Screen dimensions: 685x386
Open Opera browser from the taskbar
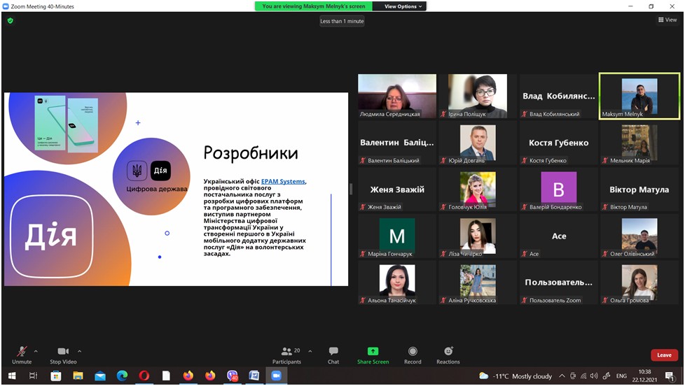tap(143, 376)
